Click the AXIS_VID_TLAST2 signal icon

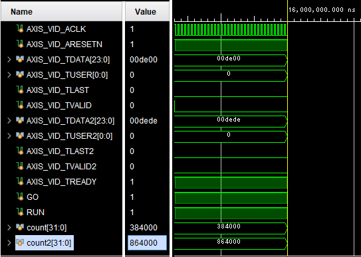[x=20, y=151]
